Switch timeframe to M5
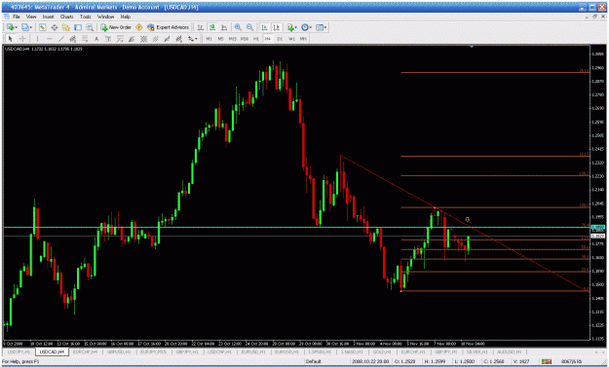The image size is (609, 367). (220, 39)
